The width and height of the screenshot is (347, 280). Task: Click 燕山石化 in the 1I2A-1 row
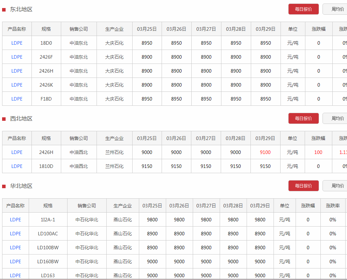click(122, 220)
